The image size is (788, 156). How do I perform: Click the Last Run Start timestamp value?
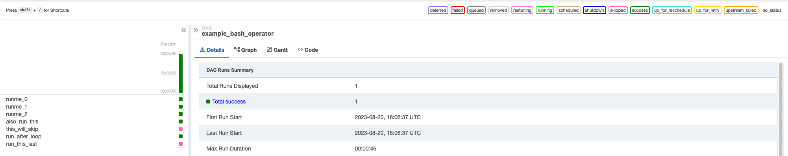click(388, 133)
